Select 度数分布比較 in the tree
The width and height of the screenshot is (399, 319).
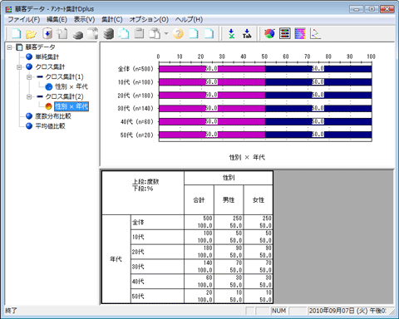53,116
